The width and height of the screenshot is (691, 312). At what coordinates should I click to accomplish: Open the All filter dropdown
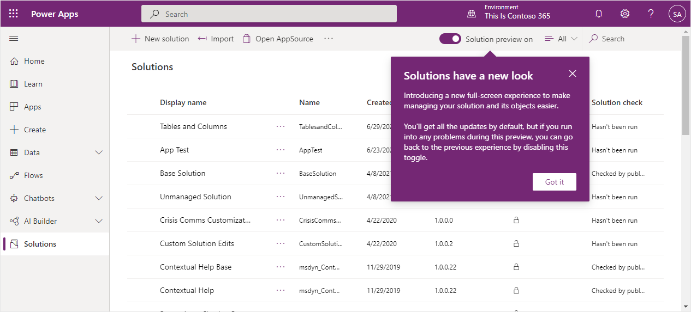click(561, 39)
